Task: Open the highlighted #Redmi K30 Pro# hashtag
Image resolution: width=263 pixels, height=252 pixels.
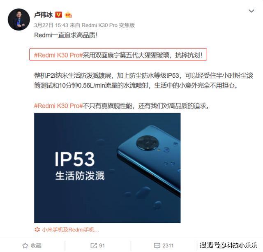Action: click(58, 55)
